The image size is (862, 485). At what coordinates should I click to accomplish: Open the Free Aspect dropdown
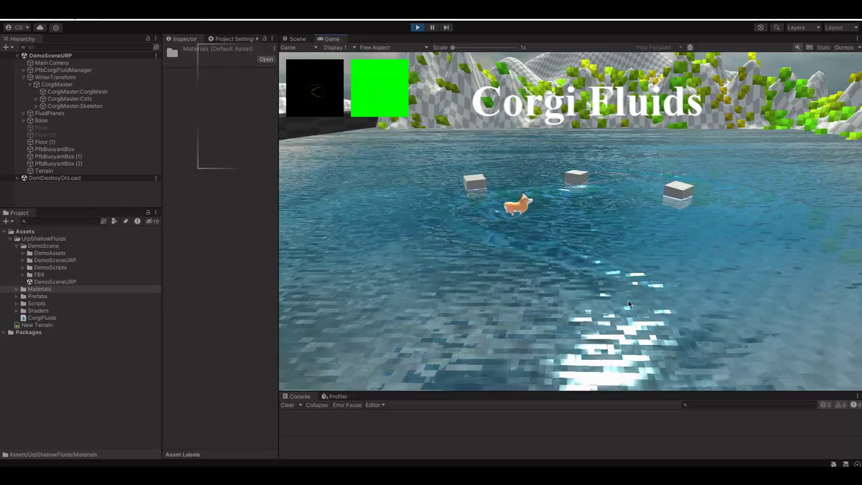pyautogui.click(x=393, y=48)
